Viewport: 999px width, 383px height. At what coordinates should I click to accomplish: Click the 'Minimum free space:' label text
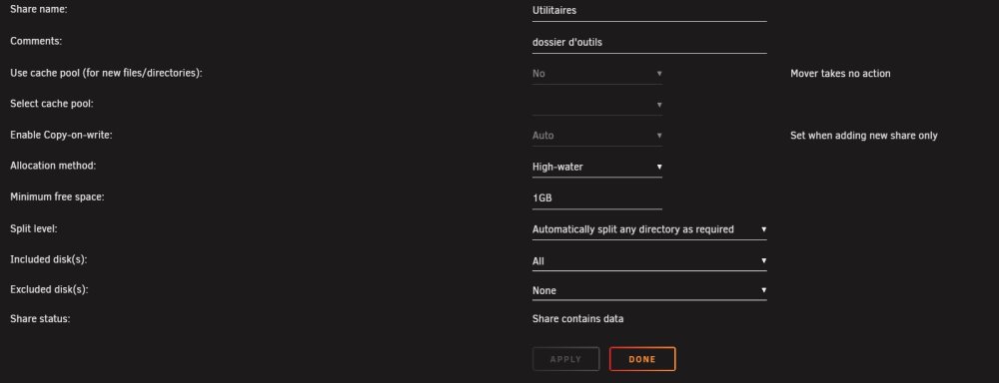pyautogui.click(x=57, y=196)
